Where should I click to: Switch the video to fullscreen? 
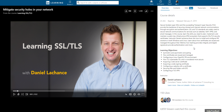tap(143, 94)
